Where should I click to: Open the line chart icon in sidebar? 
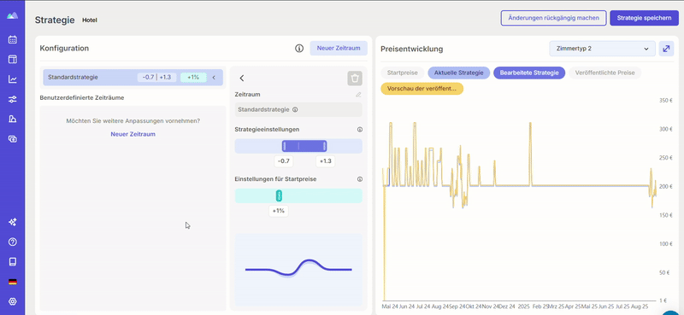click(x=13, y=79)
